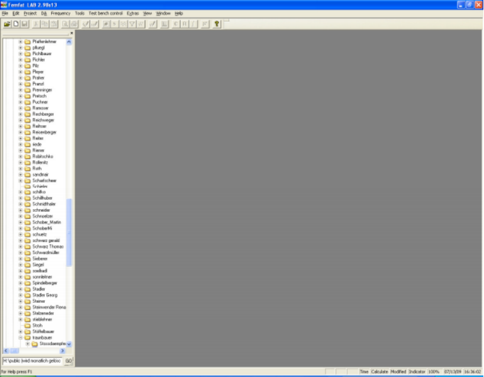The height and width of the screenshot is (377, 484).
Task: Click the filter funnel toolbar icon
Action: [x=132, y=24]
